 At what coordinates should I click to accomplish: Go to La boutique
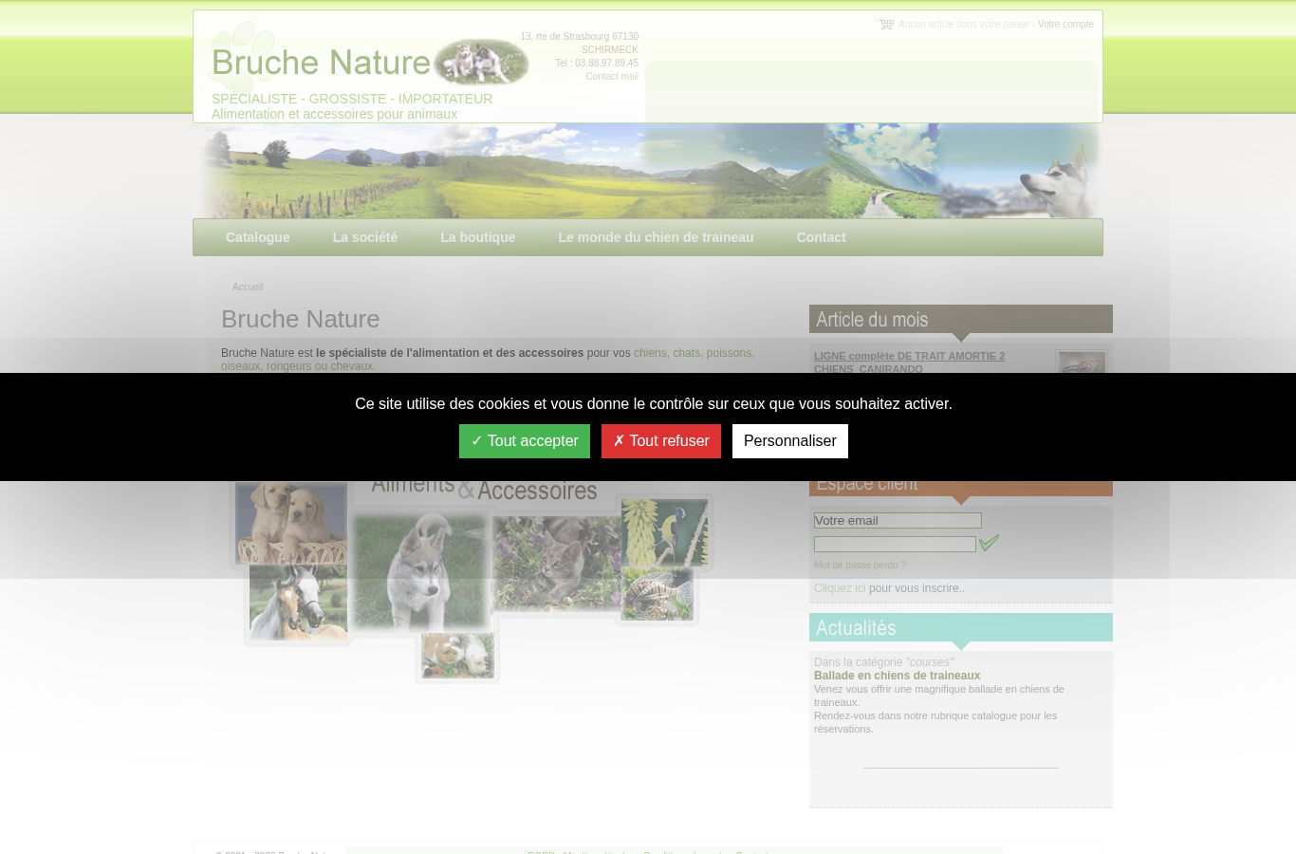click(x=478, y=237)
